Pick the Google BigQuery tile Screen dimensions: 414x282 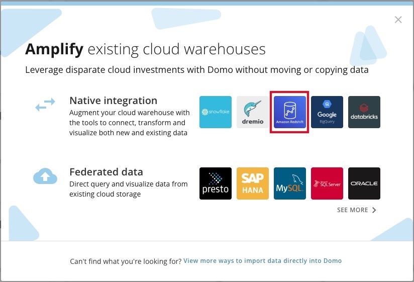pyautogui.click(x=327, y=112)
